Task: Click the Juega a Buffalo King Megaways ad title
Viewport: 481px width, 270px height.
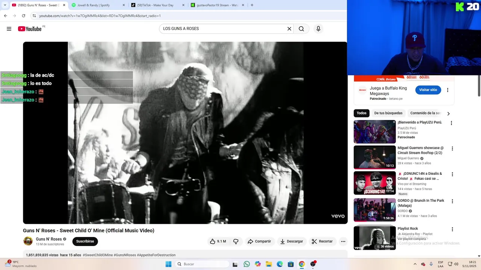Action: [388, 91]
